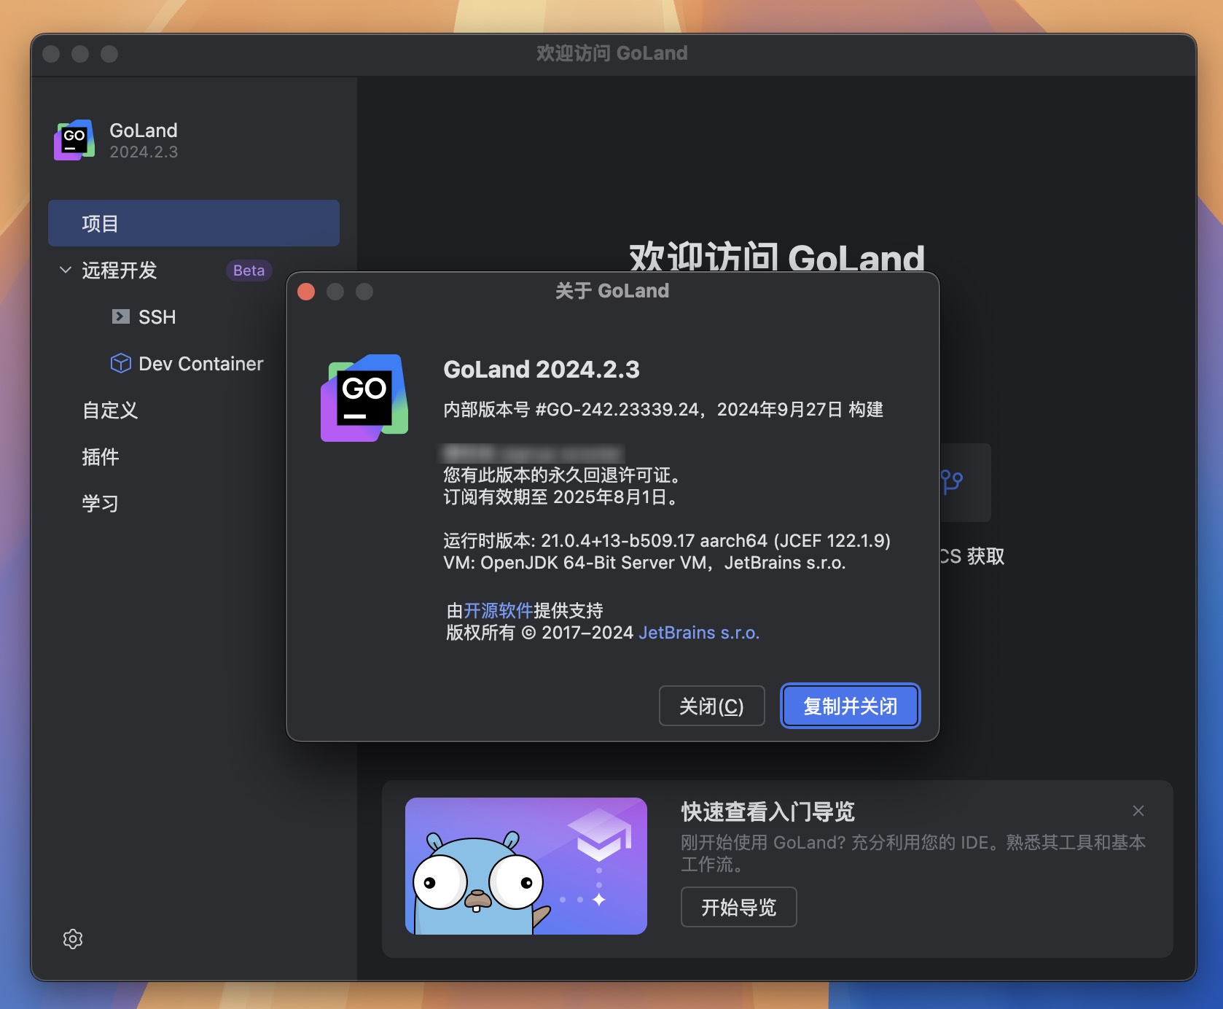This screenshot has height=1009, width=1223.
Task: Click the 开始导览 button
Action: [738, 907]
